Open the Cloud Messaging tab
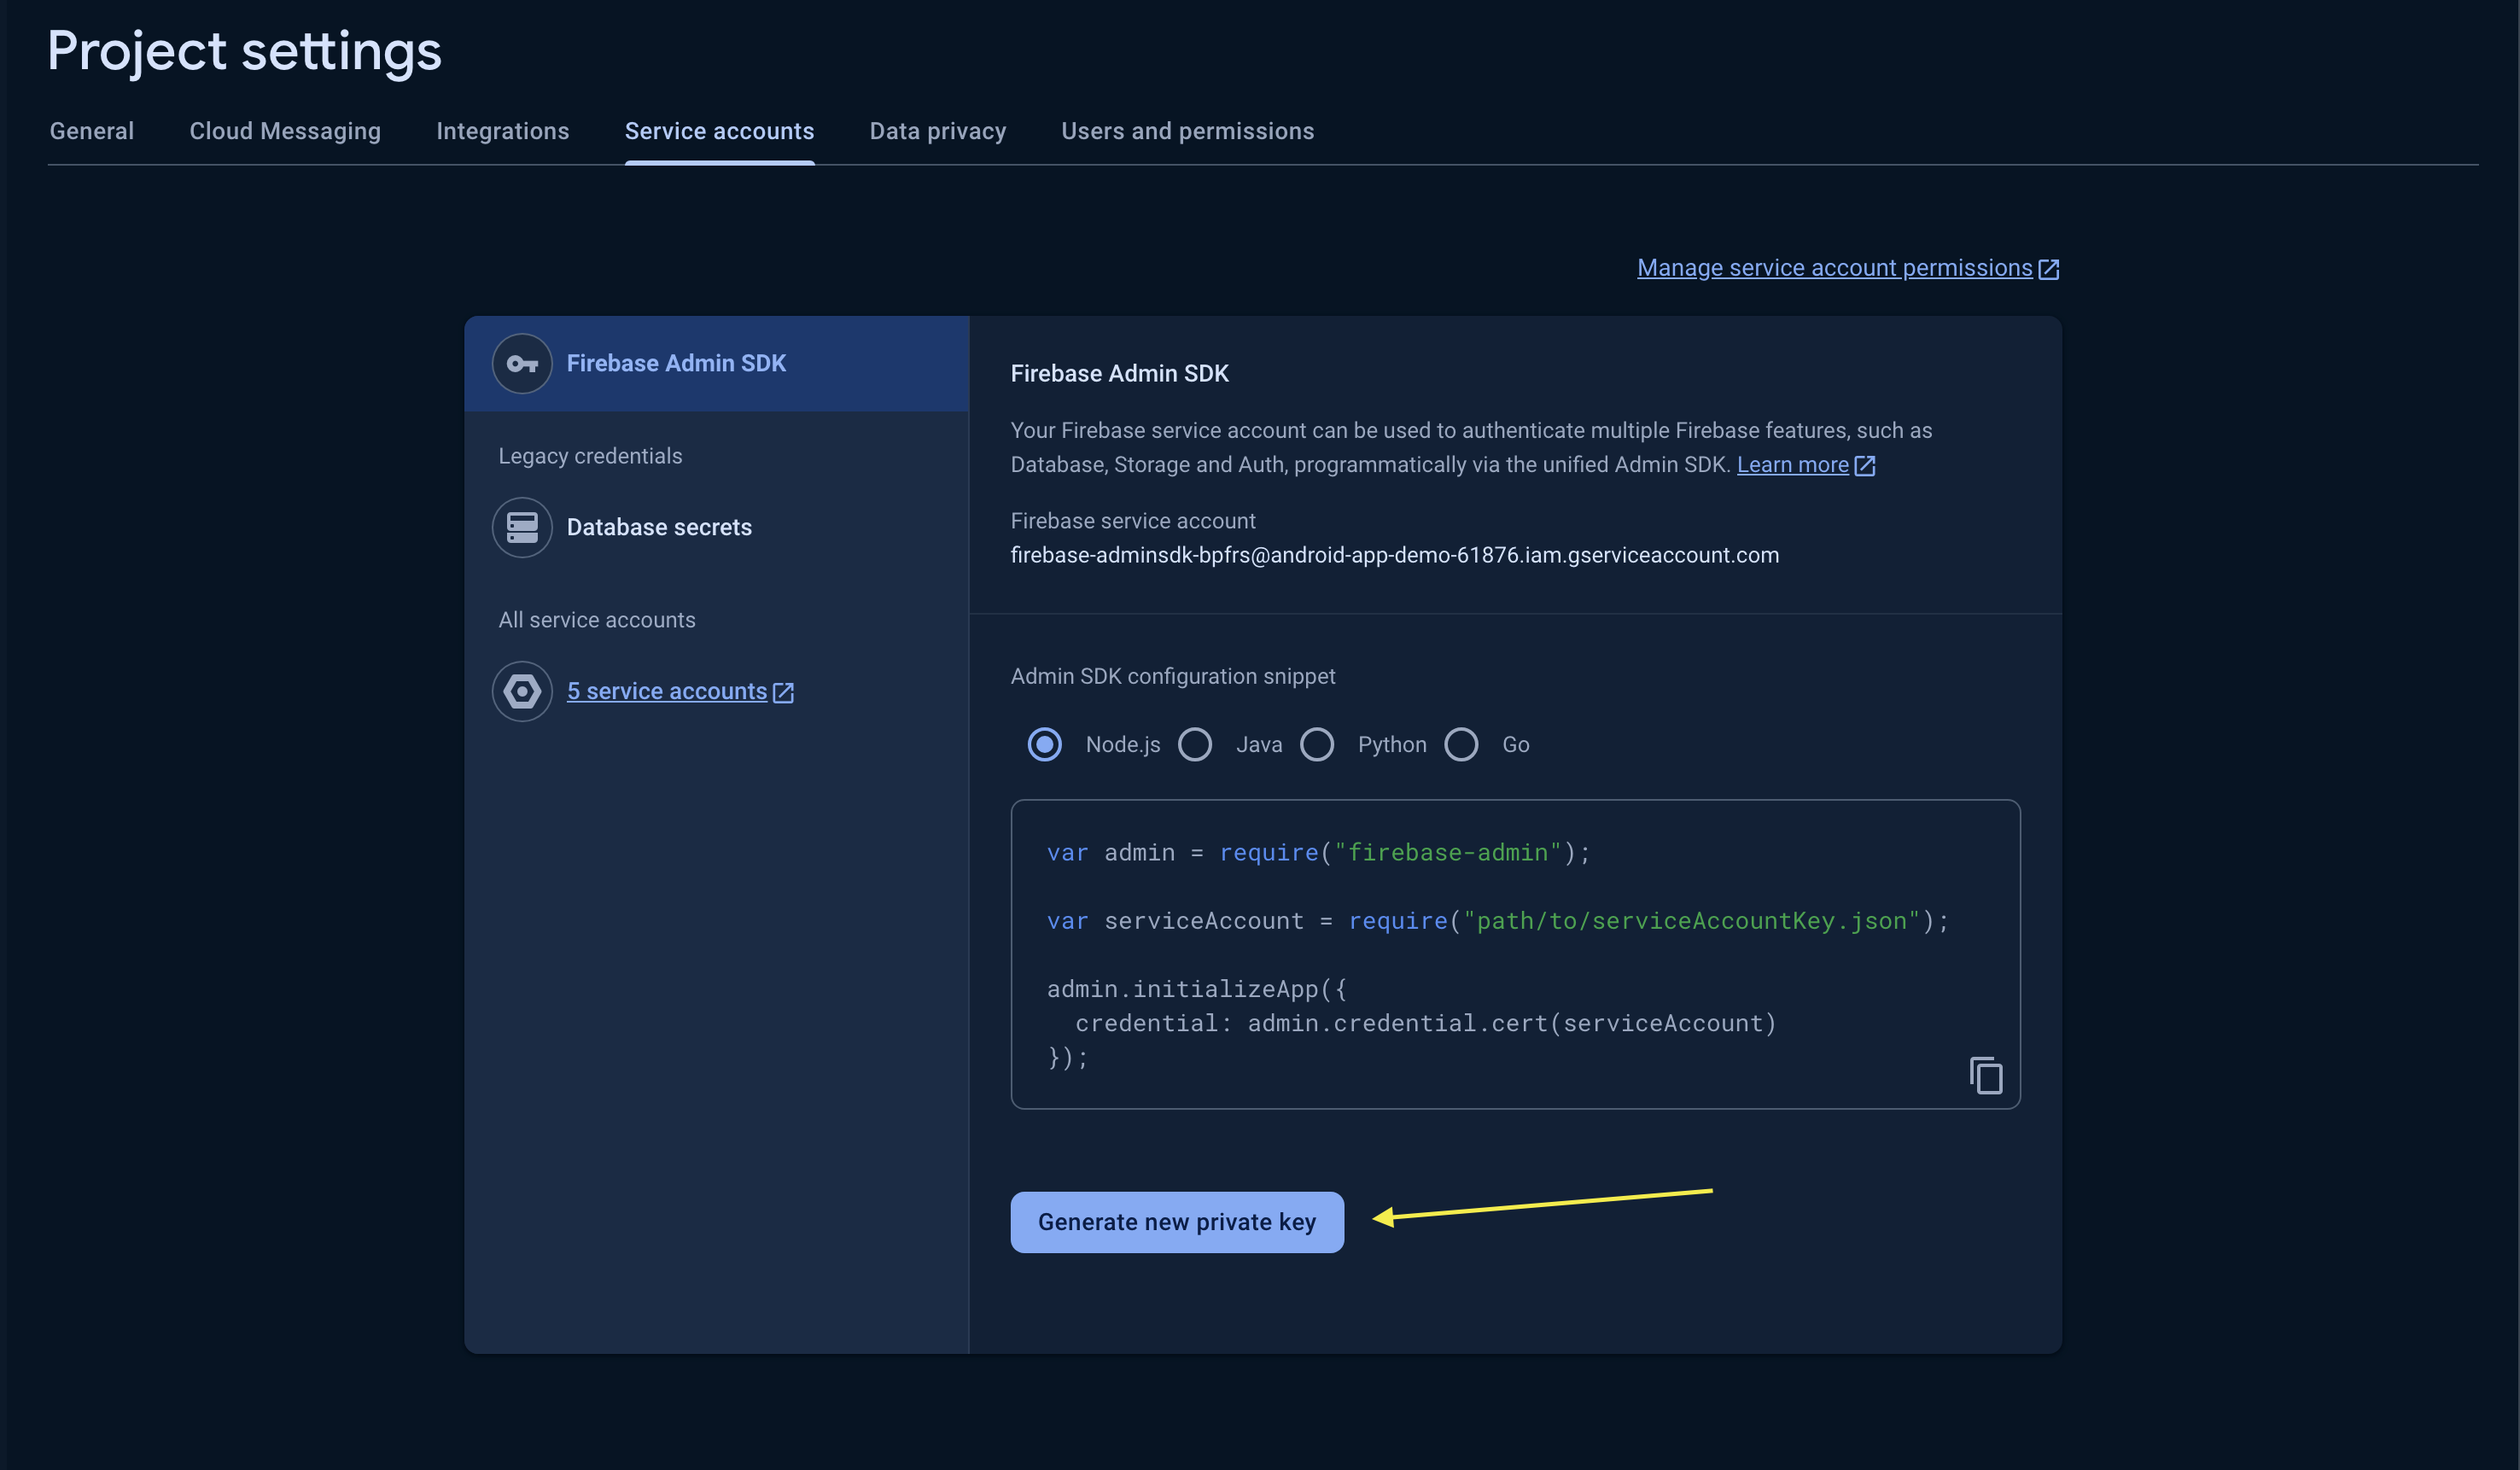Image resolution: width=2520 pixels, height=1470 pixels. [285, 131]
